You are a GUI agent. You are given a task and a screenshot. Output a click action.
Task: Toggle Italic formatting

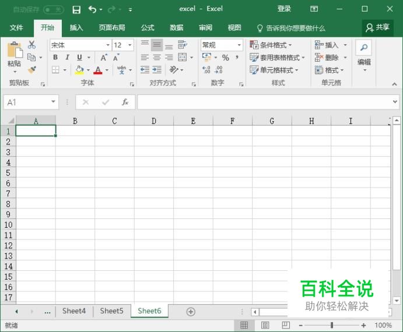tap(67, 57)
